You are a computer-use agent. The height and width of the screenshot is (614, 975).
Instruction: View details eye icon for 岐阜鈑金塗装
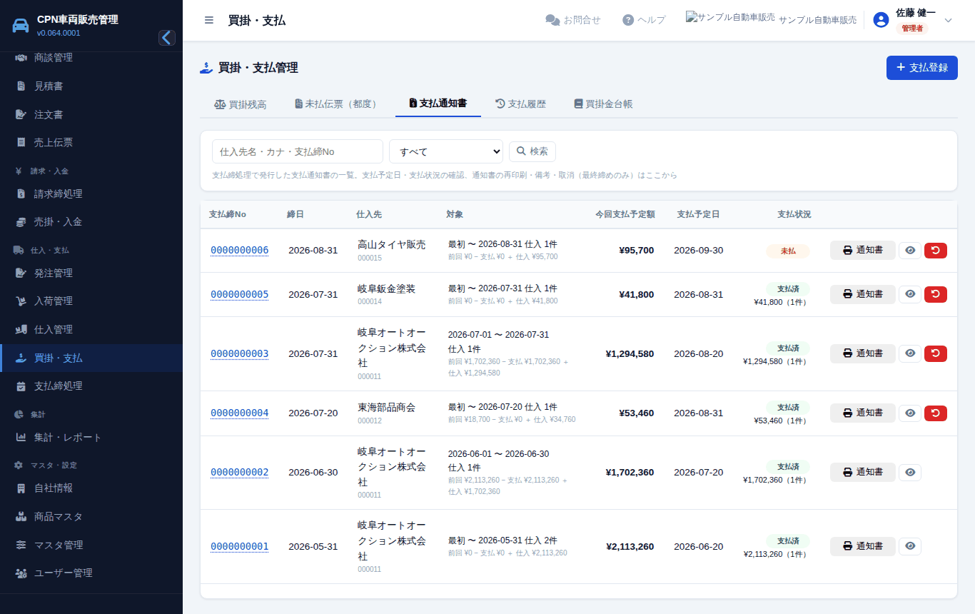point(910,294)
